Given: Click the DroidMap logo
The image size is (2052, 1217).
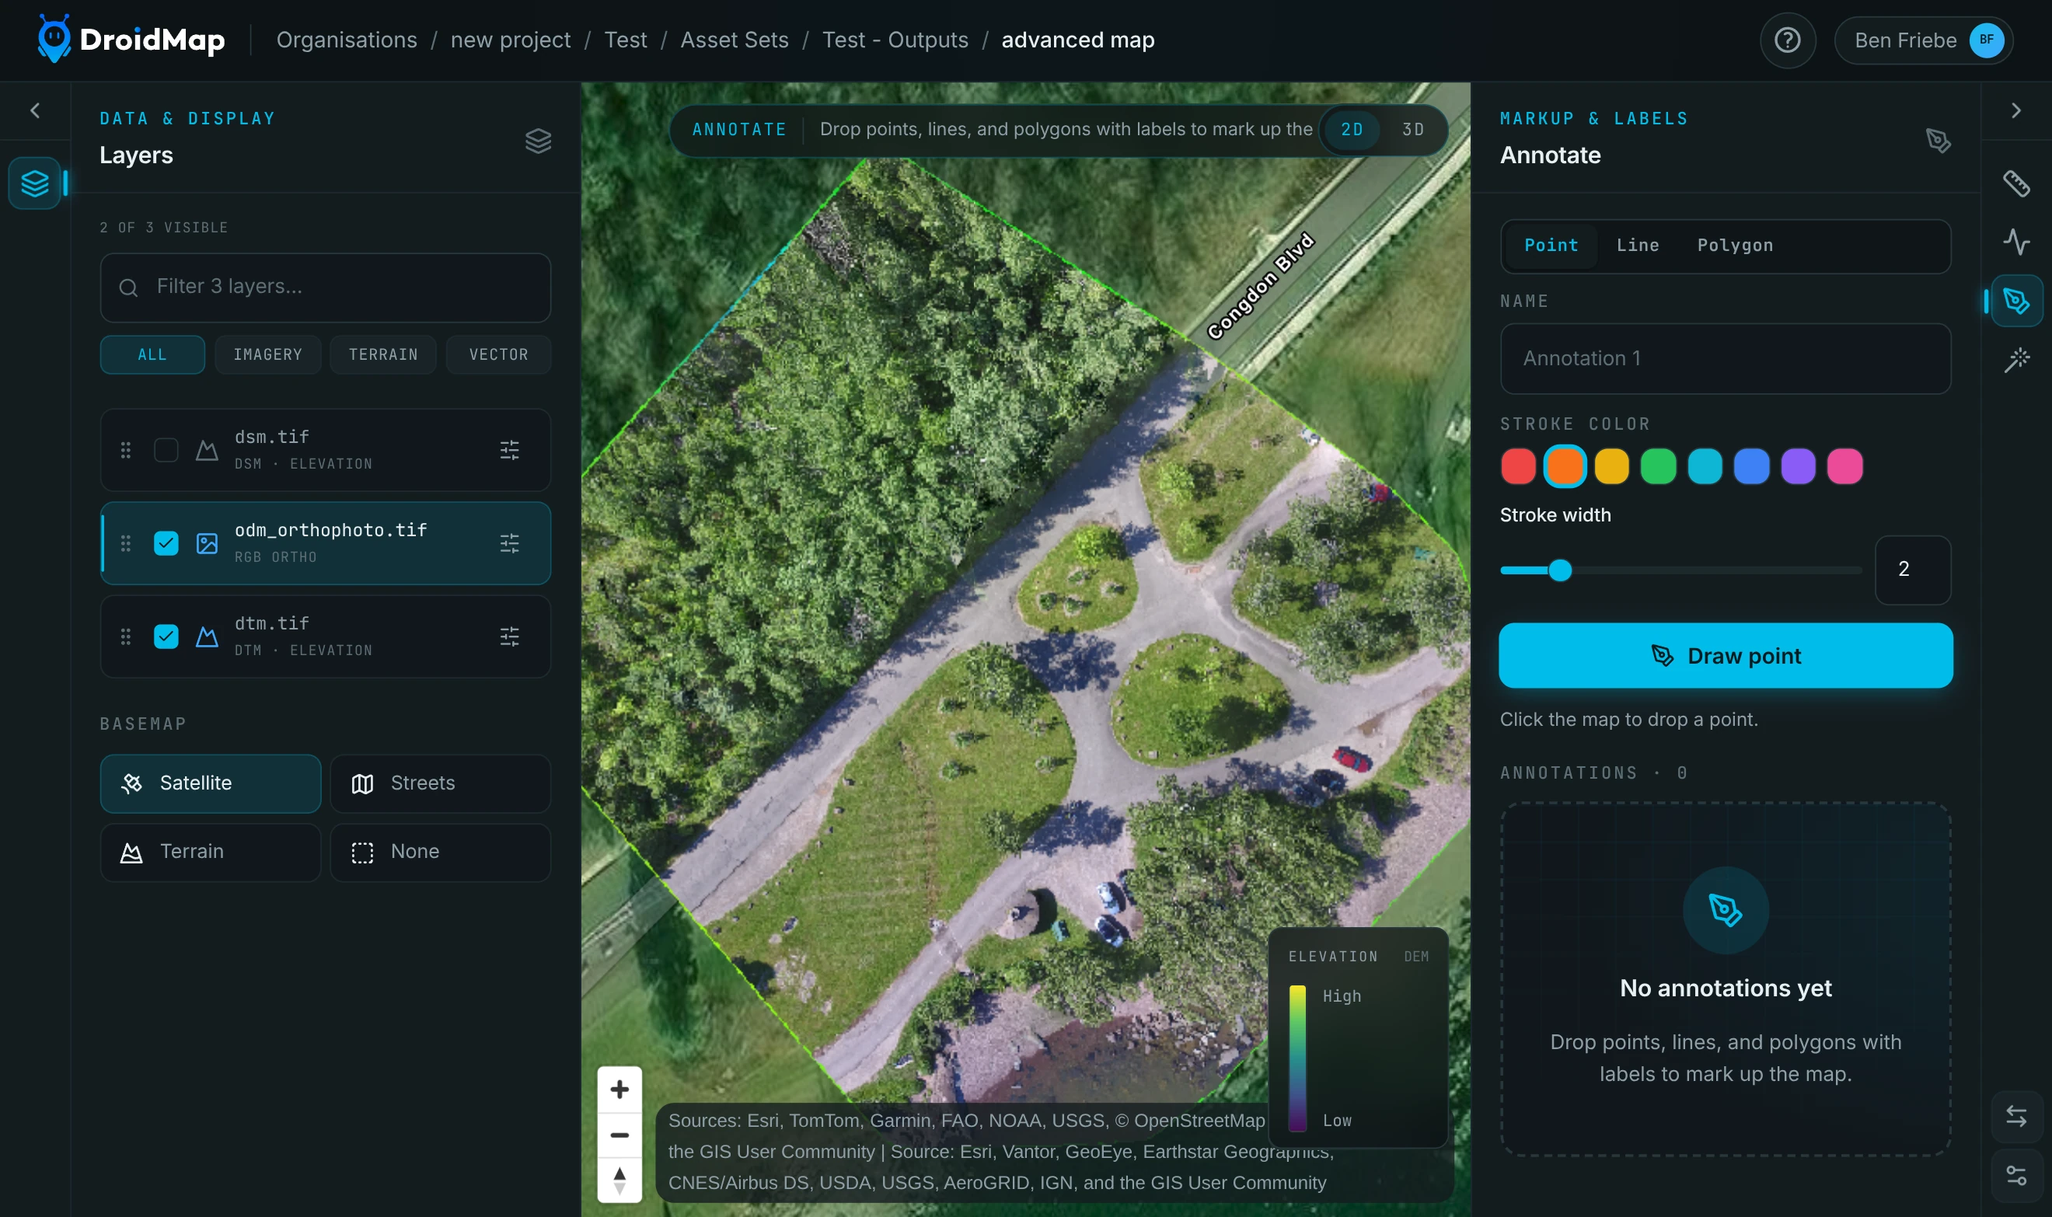Looking at the screenshot, I should 131,40.
